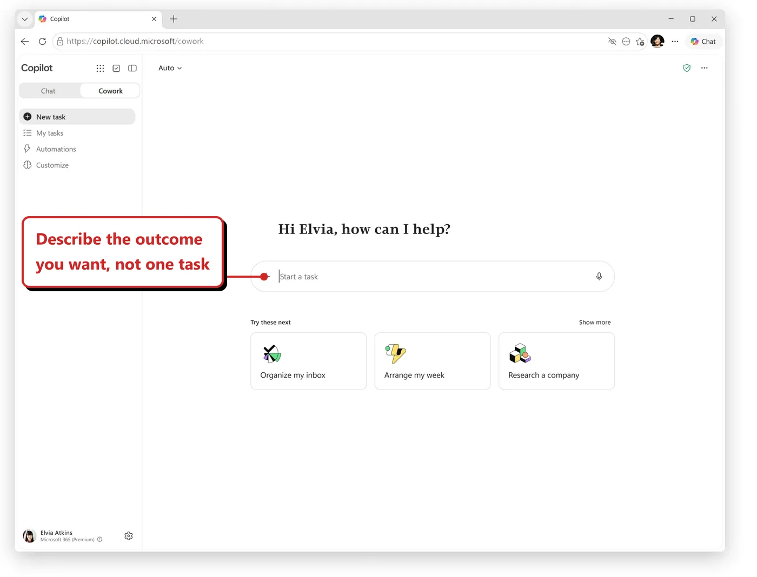The height and width of the screenshot is (577, 757).
Task: Open the Elvia Atkins account profile
Action: coord(62,536)
